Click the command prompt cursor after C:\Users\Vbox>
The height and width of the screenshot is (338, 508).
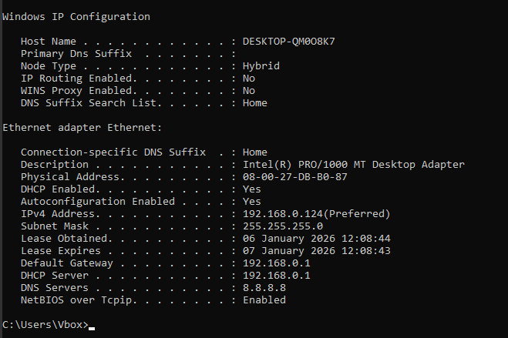coord(91,326)
